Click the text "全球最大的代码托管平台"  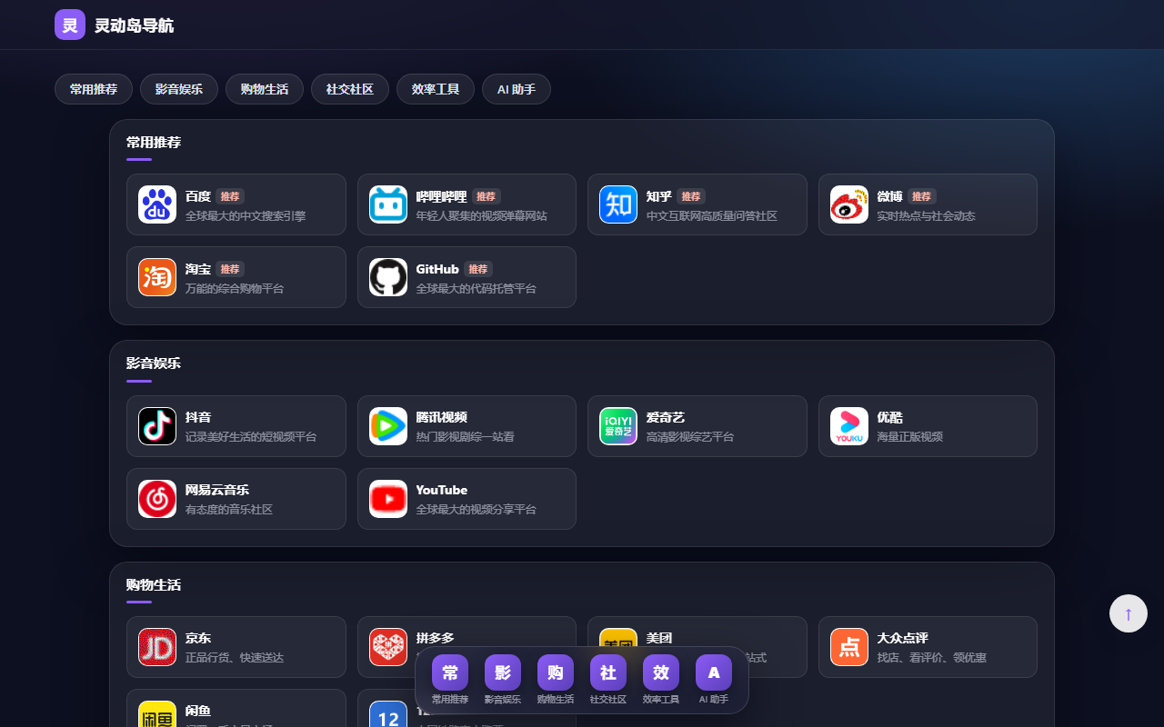(x=477, y=289)
